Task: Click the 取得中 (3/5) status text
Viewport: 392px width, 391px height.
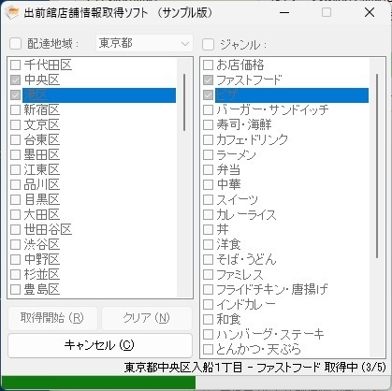Action: click(356, 368)
